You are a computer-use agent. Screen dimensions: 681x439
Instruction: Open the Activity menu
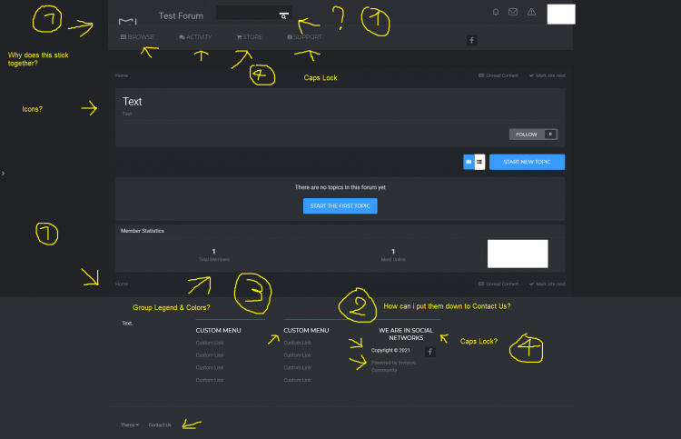coord(195,37)
